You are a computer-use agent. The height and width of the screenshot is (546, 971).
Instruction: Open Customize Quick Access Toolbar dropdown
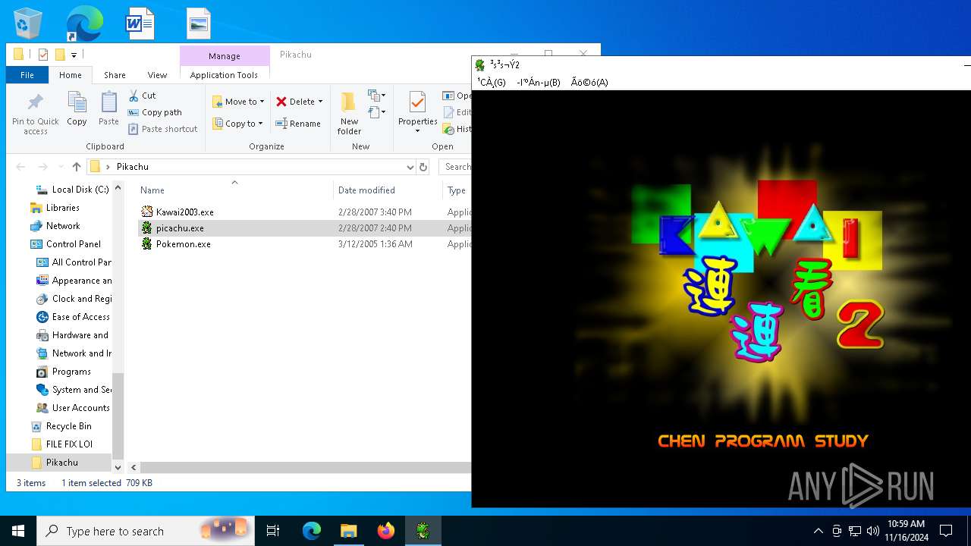pyautogui.click(x=74, y=55)
